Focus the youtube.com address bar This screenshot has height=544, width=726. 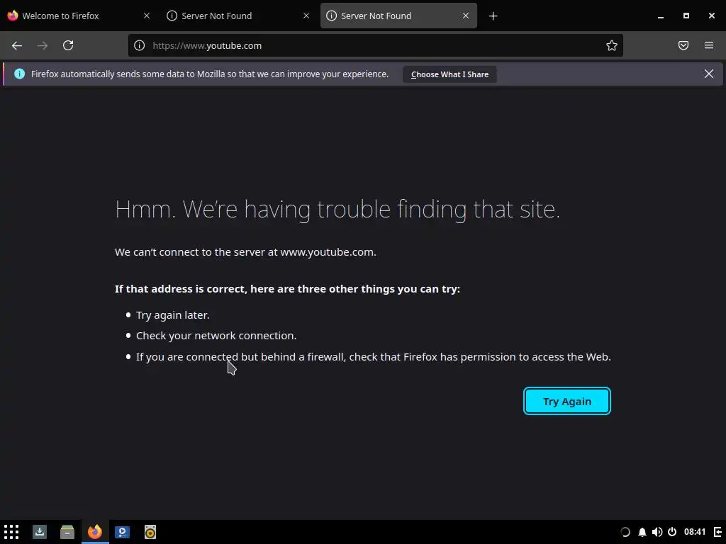375,45
